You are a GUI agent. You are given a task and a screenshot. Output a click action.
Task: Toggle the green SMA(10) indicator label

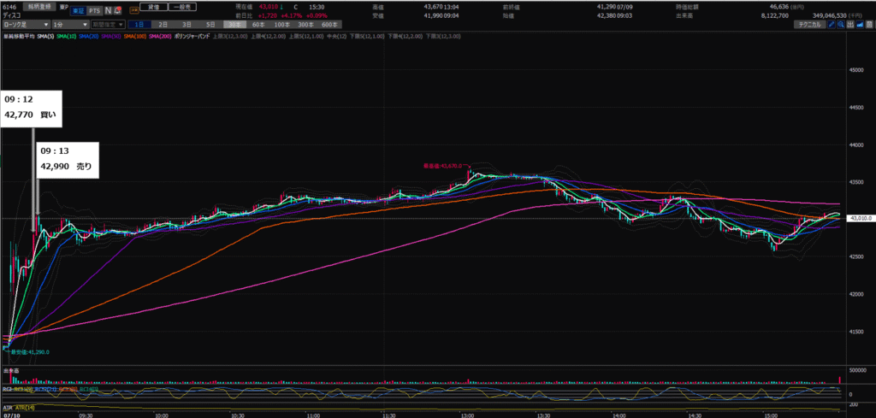click(67, 36)
